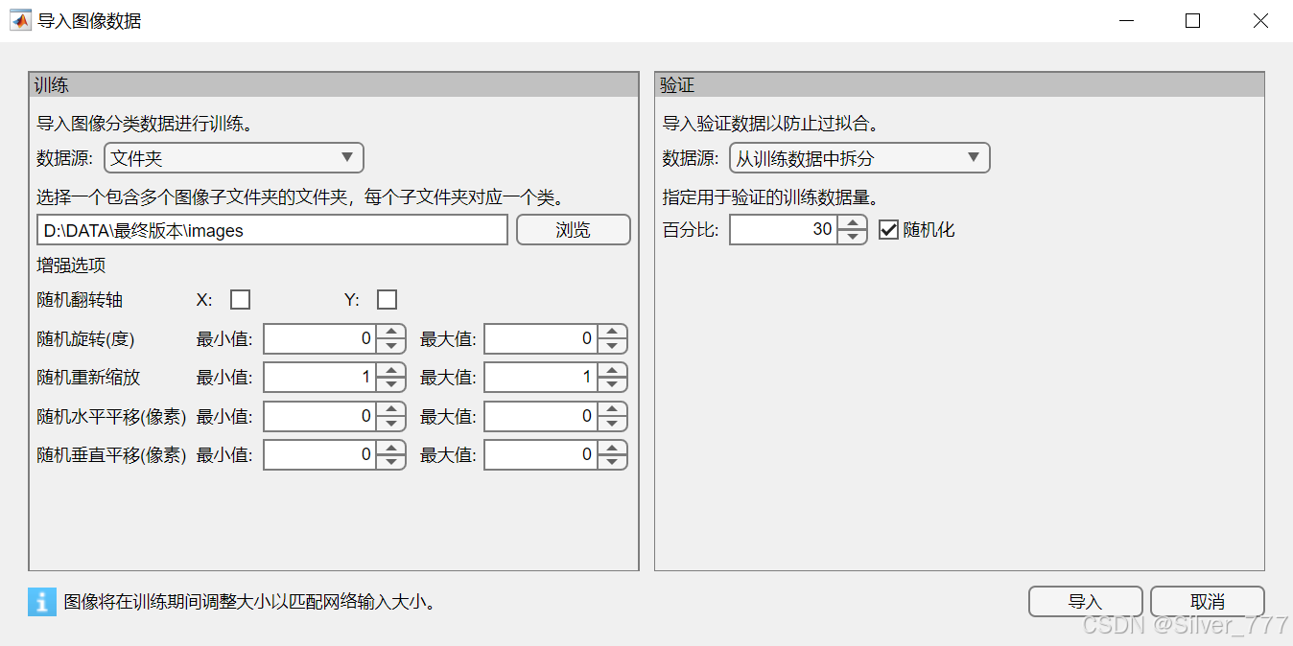Decrease 随机垂直平移 最小值 with down arrow

390,462
